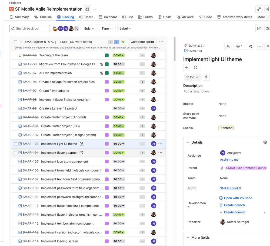Open Type filter dropdown

pos(107,28)
